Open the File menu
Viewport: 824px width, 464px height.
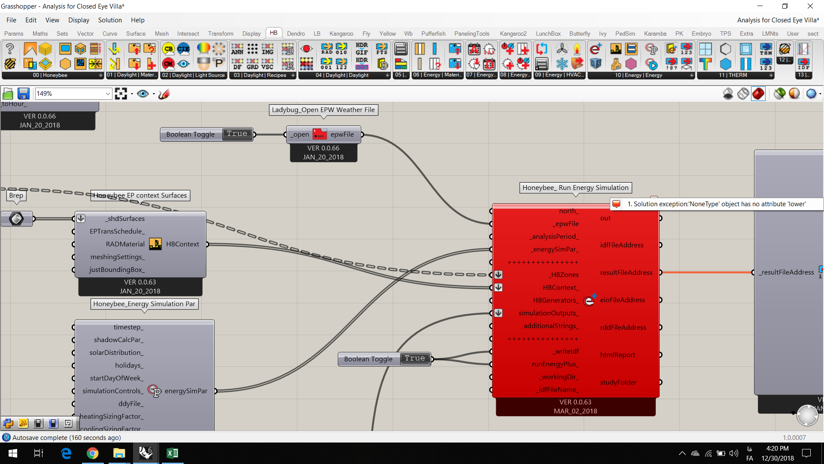click(11, 20)
